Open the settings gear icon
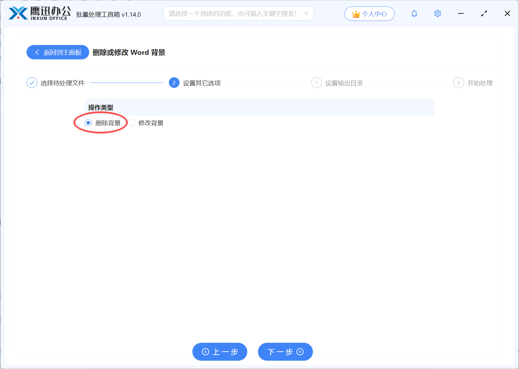The image size is (519, 369). click(x=437, y=13)
